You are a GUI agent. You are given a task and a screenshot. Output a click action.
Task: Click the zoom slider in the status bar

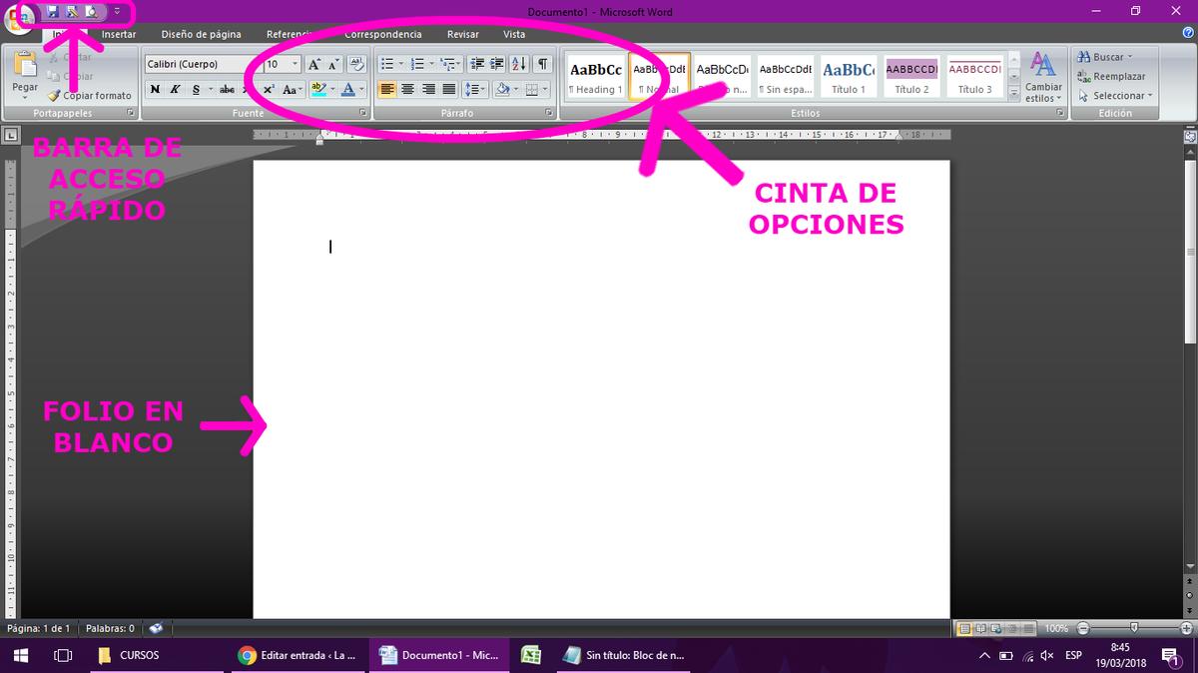(1133, 629)
